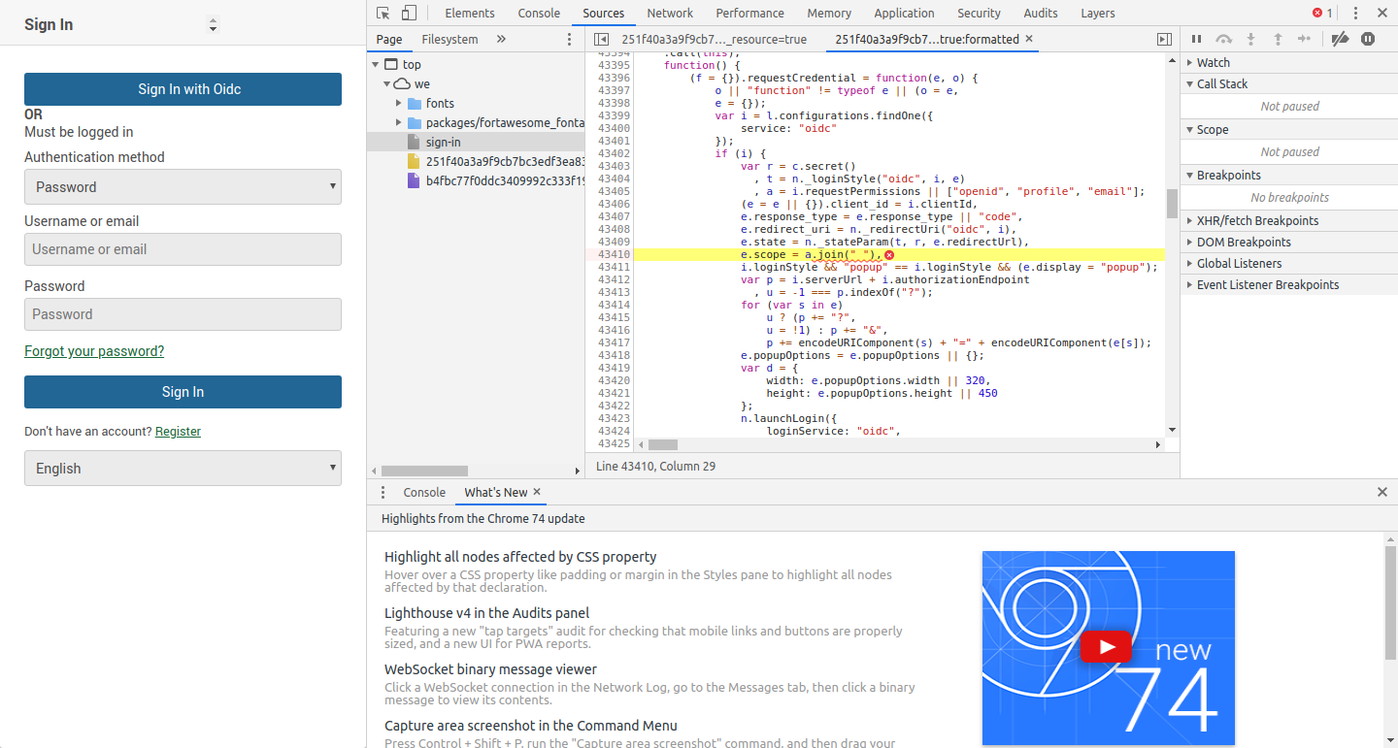
Task: Remove the breakpoint marker on line 43410
Action: pos(890,254)
